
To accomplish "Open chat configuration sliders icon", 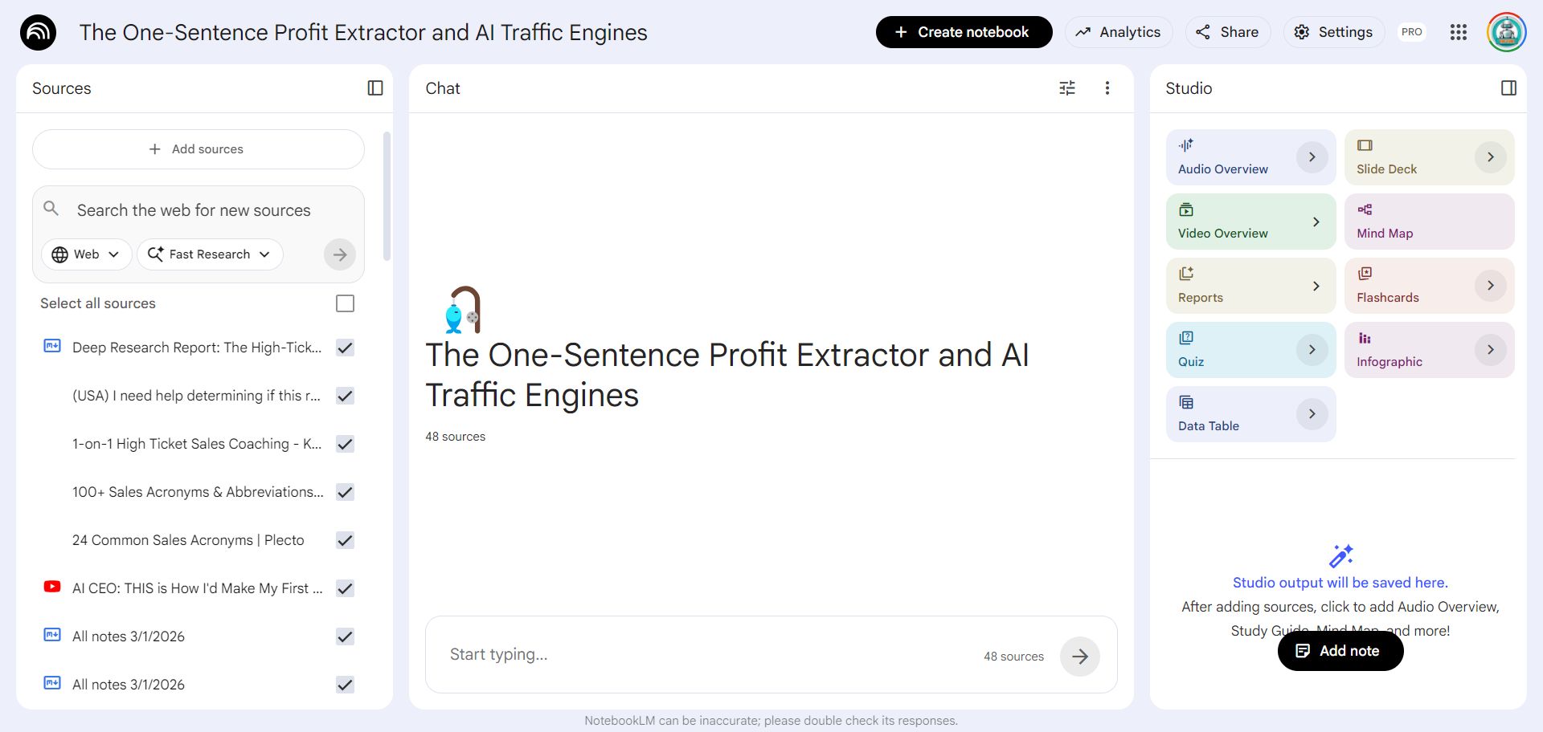I will [x=1067, y=88].
